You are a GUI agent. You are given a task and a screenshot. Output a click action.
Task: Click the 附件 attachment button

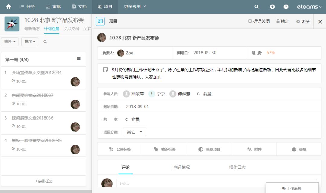(x=254, y=149)
